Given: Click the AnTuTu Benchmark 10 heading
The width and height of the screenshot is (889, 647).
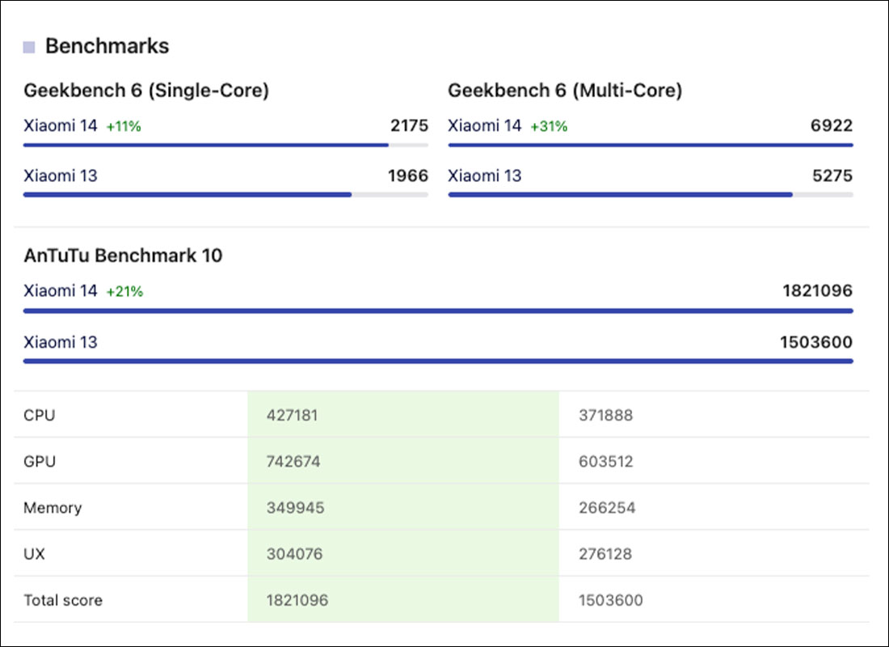Looking at the screenshot, I should pyautogui.click(x=123, y=256).
